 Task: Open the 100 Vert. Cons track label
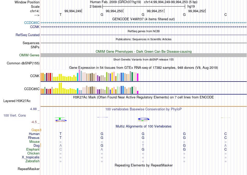(15, 115)
